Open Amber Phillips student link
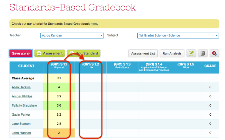Image resolution: width=225 pixels, height=140 pixels. (x=22, y=96)
